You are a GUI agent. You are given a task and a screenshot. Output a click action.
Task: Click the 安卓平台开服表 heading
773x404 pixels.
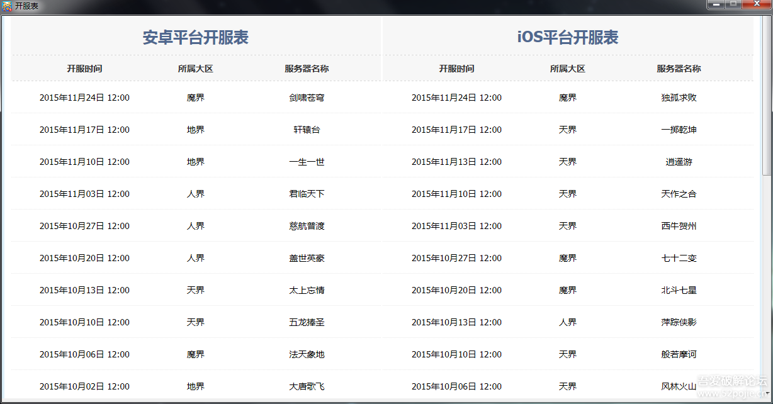pyautogui.click(x=195, y=37)
